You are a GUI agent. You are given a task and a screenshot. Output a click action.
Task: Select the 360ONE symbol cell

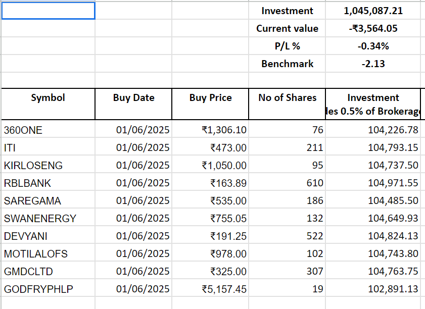(48, 130)
